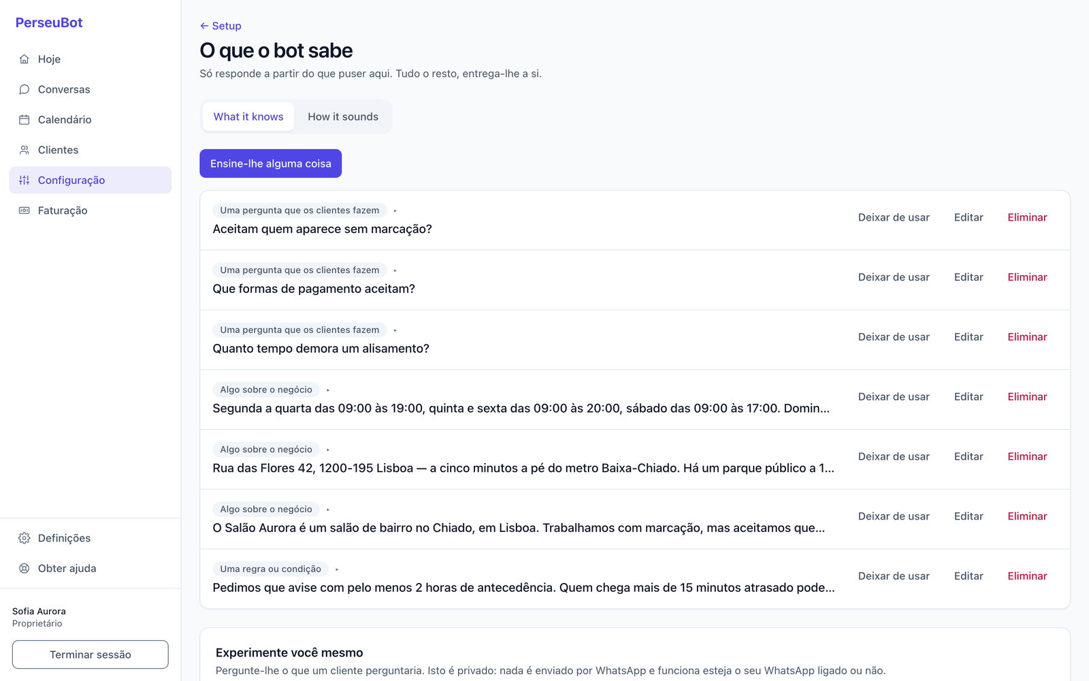Open Hoje in the sidebar
The height and width of the screenshot is (681, 1089).
click(x=90, y=59)
